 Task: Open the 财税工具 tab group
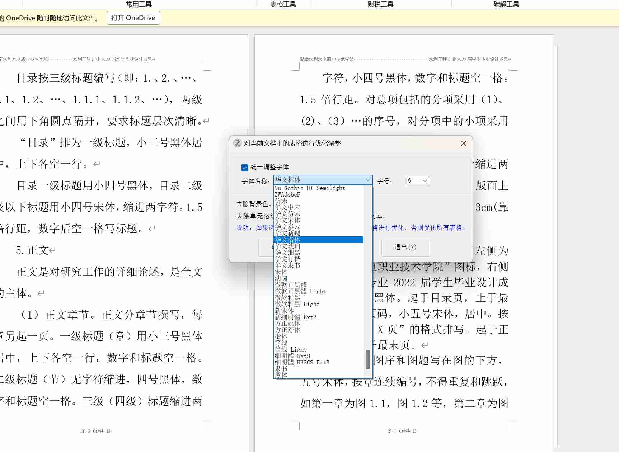[x=380, y=4]
